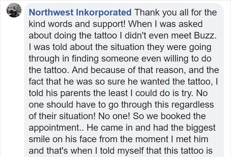Click the words "Thank you" after the name
This screenshot has height=157, width=231.
click(x=152, y=13)
